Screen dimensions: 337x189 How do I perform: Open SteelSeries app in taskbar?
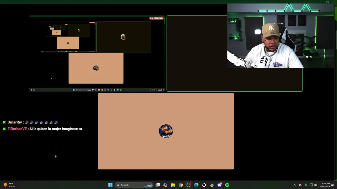pos(212,185)
